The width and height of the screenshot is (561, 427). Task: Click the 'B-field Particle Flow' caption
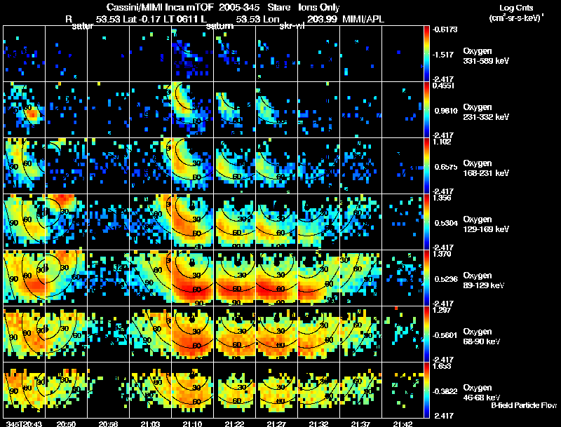[524, 405]
